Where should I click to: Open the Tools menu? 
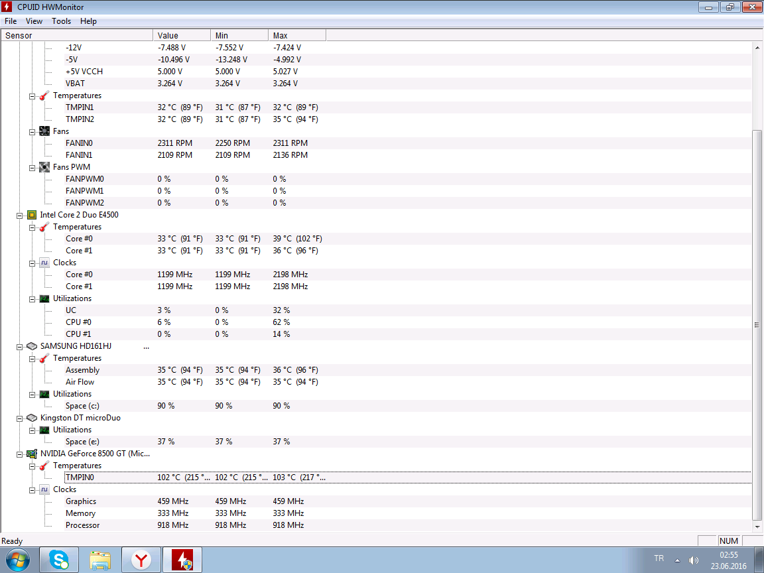(62, 21)
